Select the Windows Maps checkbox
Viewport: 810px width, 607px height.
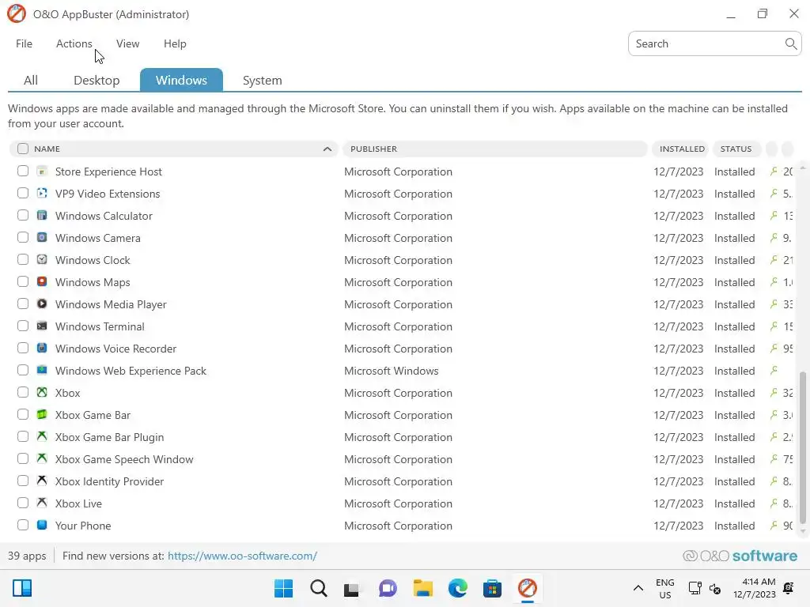point(23,281)
